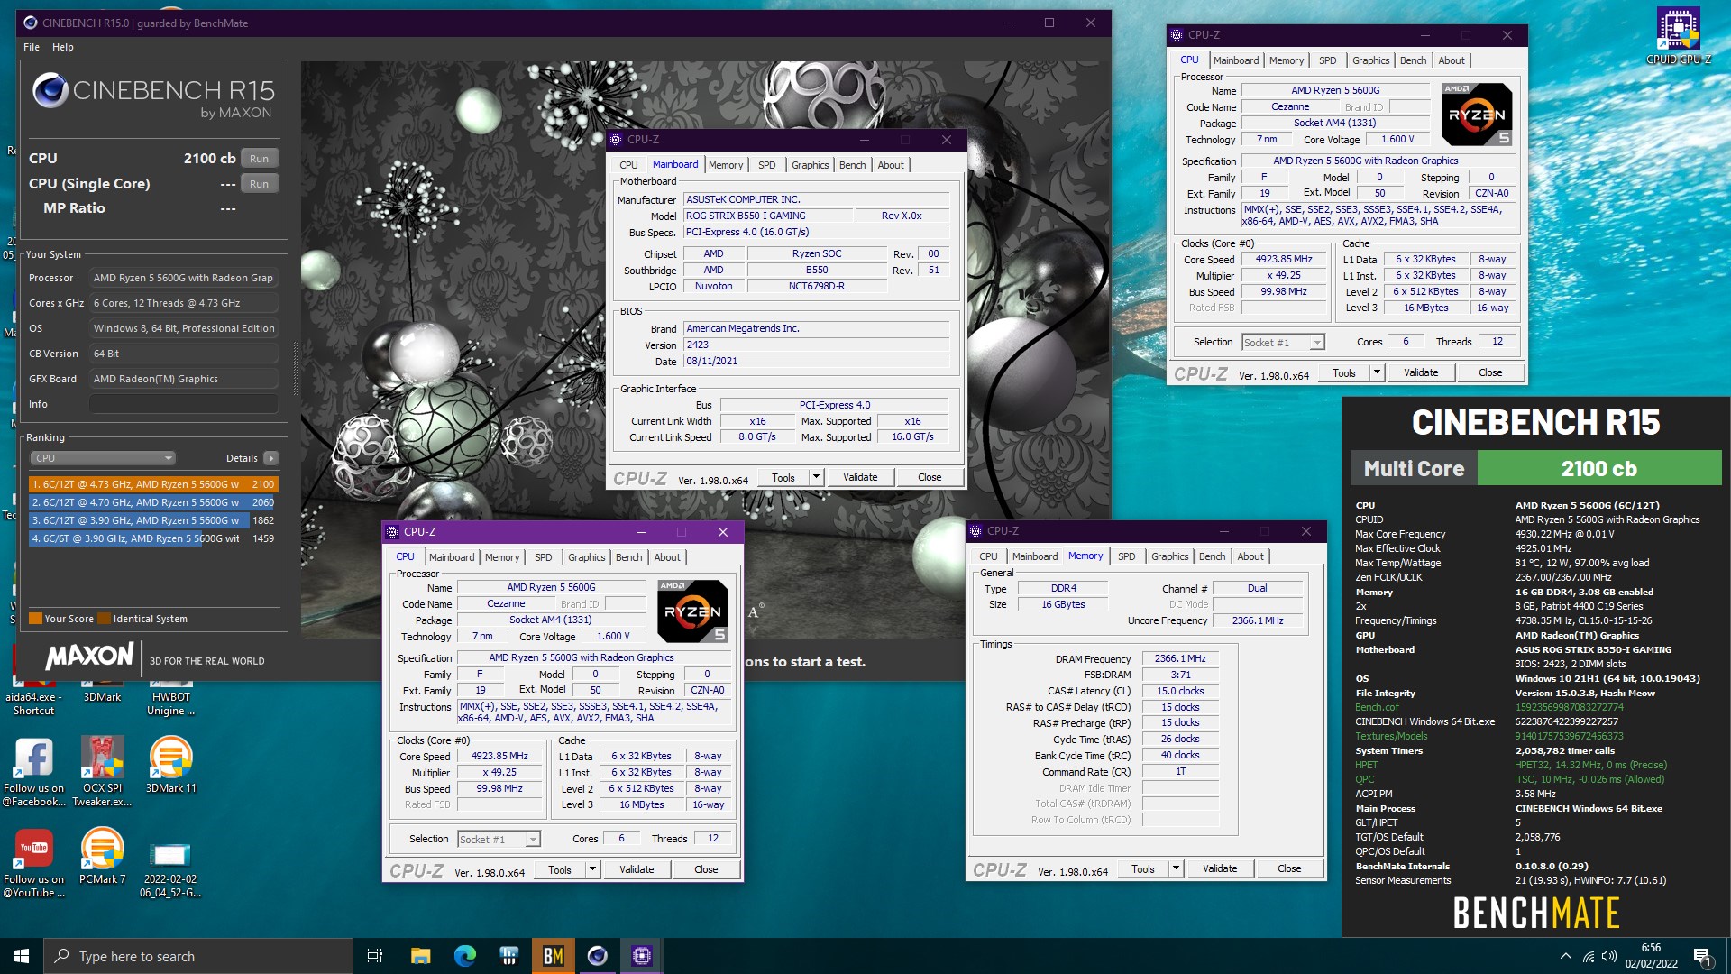The height and width of the screenshot is (974, 1731).
Task: Open the File menu in Cinebench
Action: click(x=32, y=47)
